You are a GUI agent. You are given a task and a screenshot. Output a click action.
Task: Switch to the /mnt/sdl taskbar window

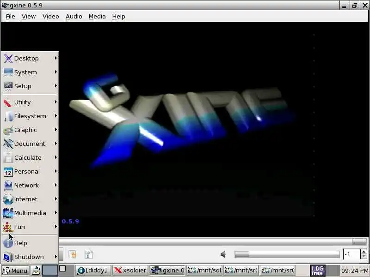[204, 271]
